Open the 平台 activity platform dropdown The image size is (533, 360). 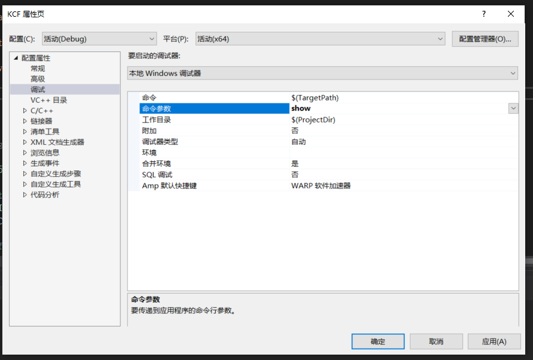click(441, 38)
